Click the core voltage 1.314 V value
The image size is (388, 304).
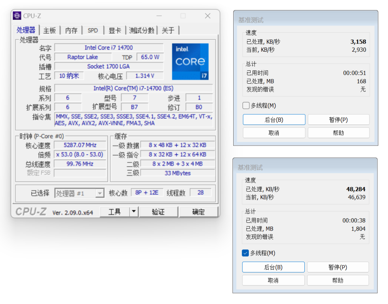click(145, 76)
